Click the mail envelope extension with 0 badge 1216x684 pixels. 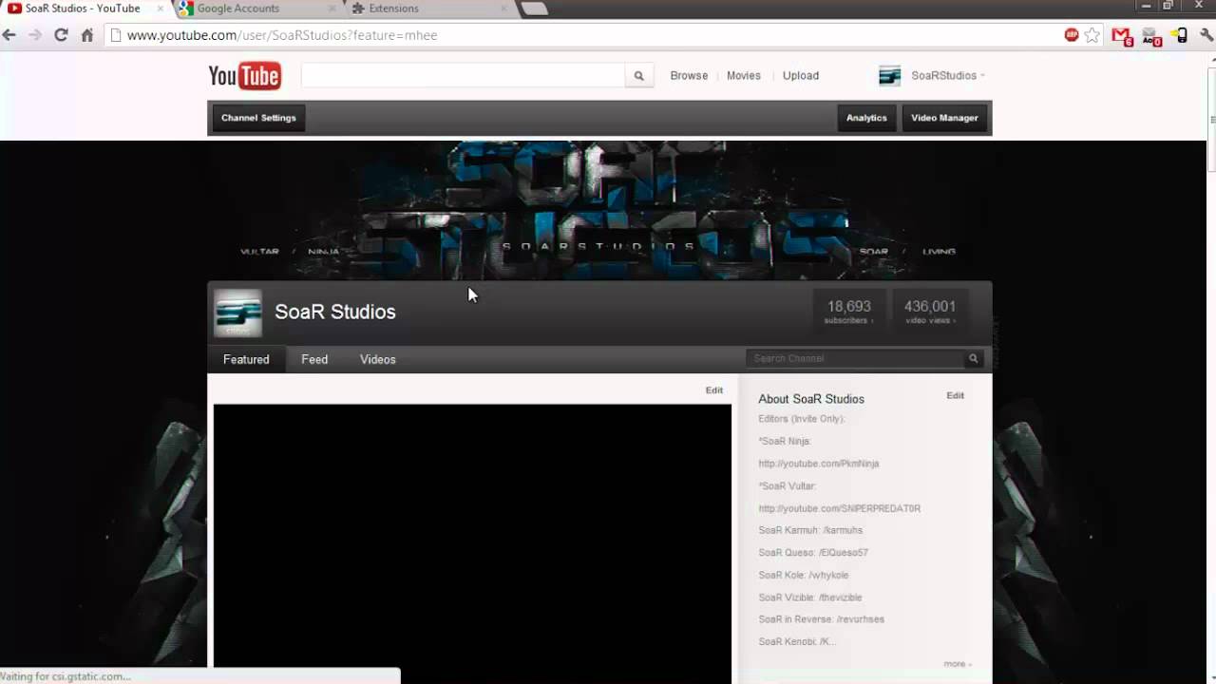[1151, 36]
